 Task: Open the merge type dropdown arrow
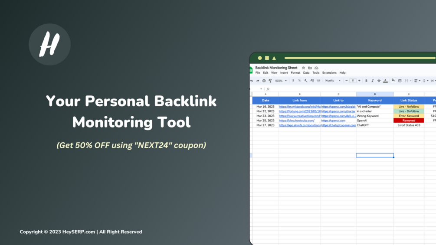pyautogui.click(x=410, y=81)
